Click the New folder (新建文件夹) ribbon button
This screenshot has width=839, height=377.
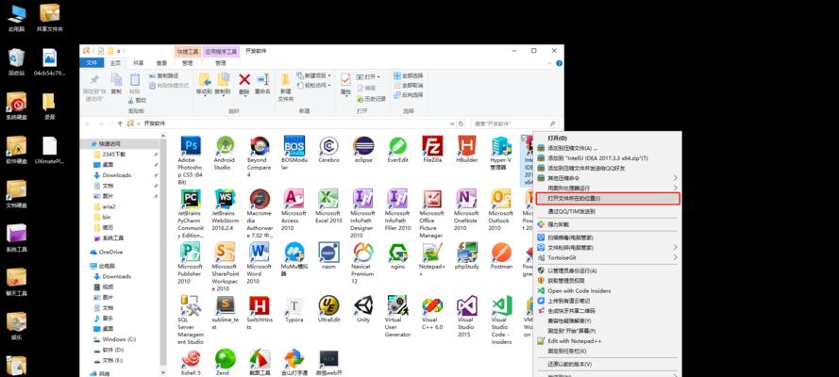pos(285,87)
